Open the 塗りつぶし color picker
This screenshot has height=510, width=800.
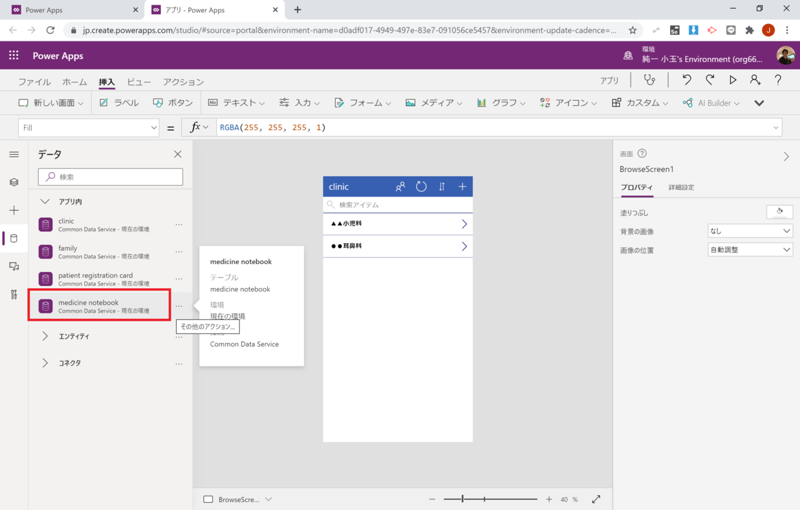pyautogui.click(x=779, y=212)
